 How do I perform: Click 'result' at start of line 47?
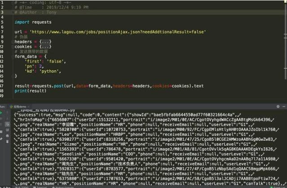click(22, 86)
